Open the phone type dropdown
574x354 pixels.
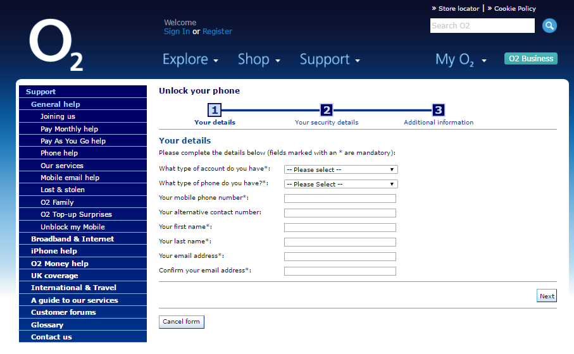pyautogui.click(x=341, y=184)
